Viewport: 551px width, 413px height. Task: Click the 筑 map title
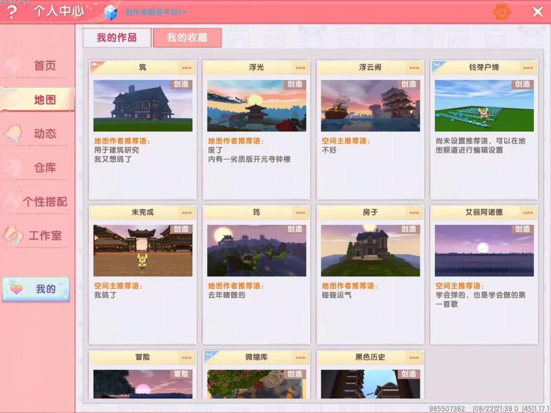pos(143,67)
